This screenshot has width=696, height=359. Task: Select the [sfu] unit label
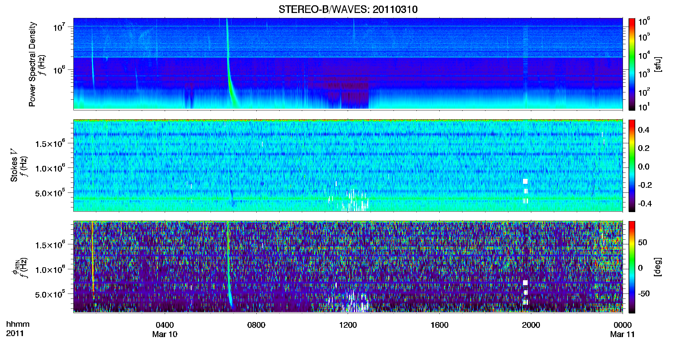(657, 64)
